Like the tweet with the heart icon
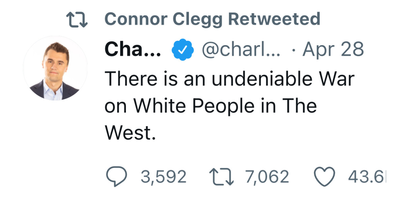The width and height of the screenshot is (405, 204). point(325,177)
